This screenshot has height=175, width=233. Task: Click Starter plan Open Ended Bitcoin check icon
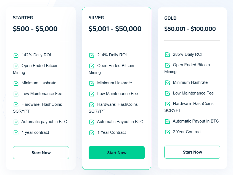16,66
